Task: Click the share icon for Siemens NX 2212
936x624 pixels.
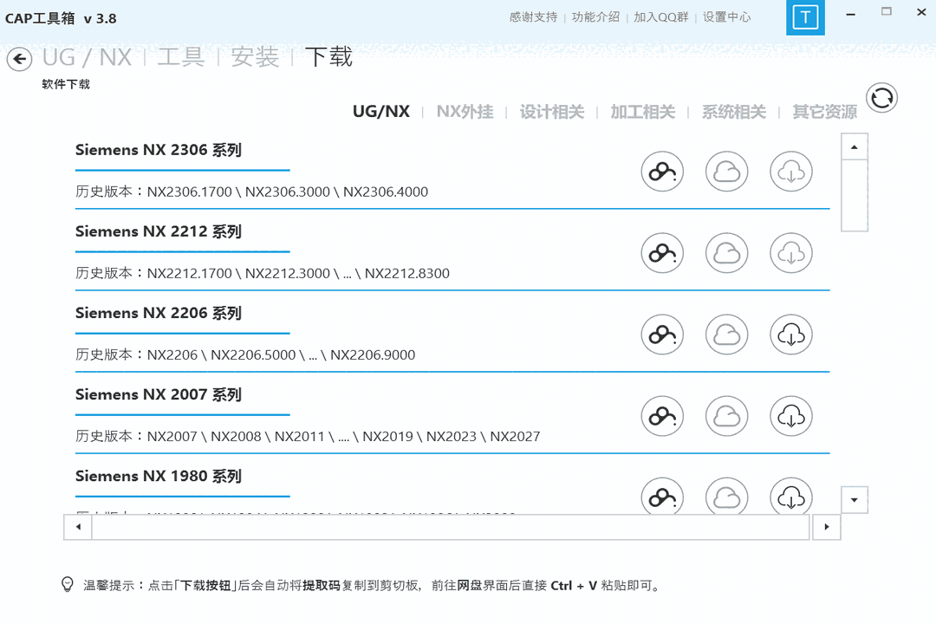Action: tap(662, 253)
